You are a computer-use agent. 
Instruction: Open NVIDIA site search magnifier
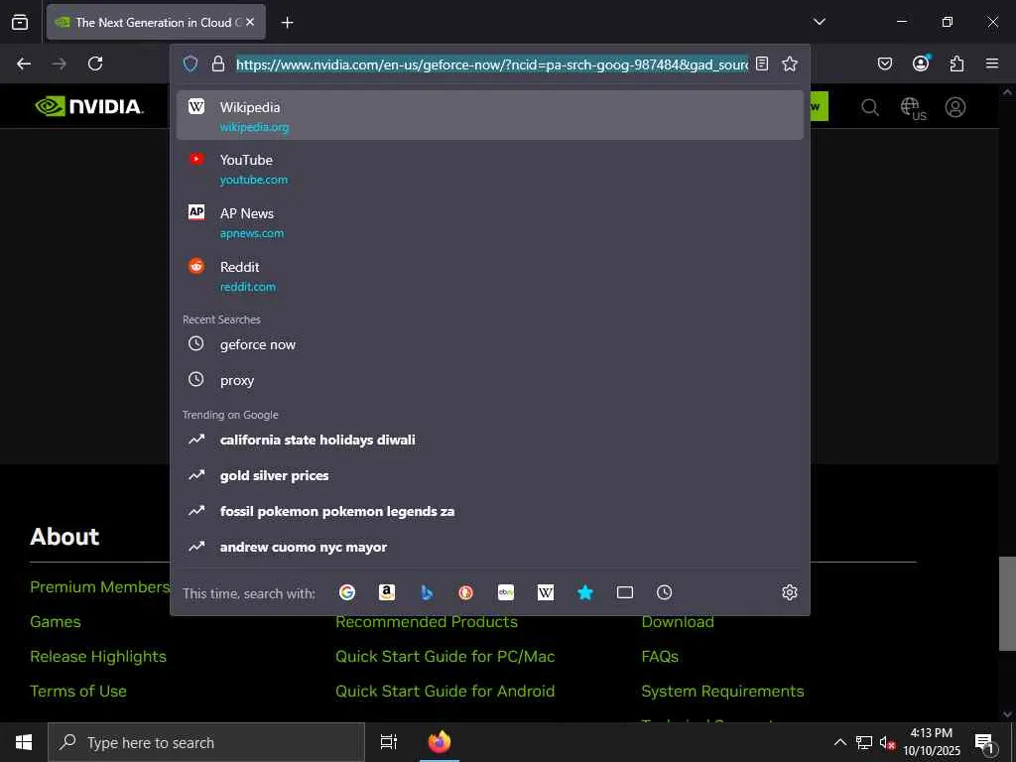tap(869, 107)
